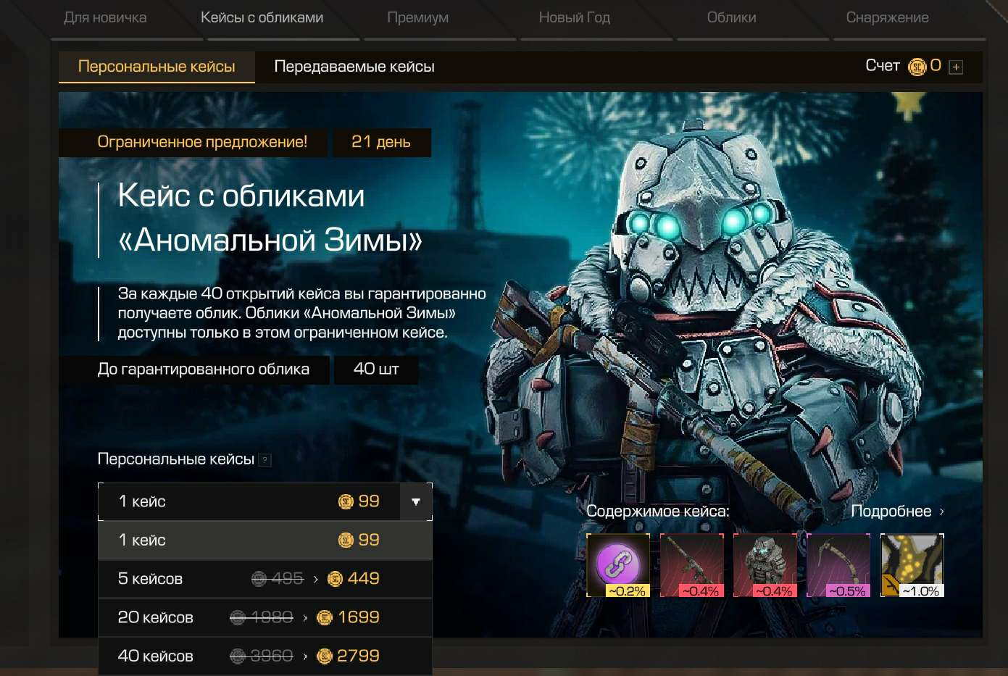Click the pickaxe item thumbnail with ~0.5%

838,565
